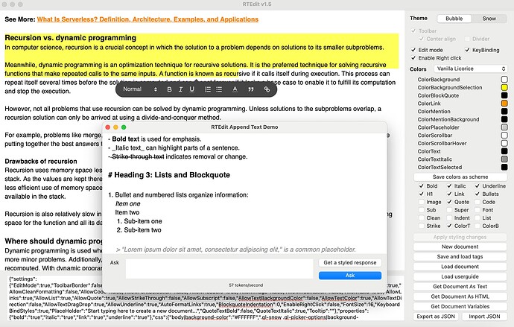Click the Load userguide button
The width and height of the screenshot is (514, 327).
click(x=460, y=276)
